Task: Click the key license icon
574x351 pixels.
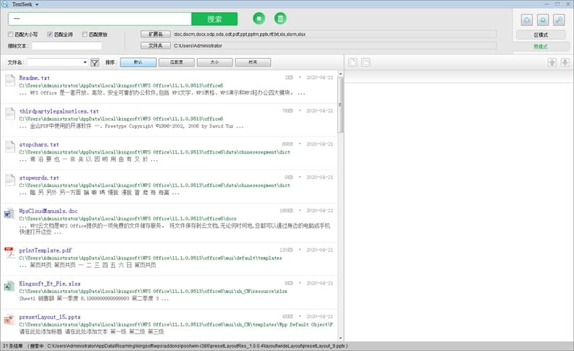Action: [559, 19]
